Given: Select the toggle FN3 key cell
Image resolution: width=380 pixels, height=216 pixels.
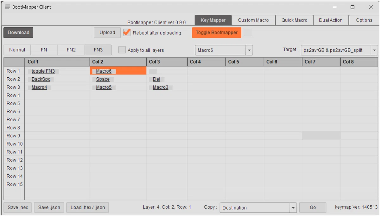Looking at the screenshot, I should (x=57, y=71).
